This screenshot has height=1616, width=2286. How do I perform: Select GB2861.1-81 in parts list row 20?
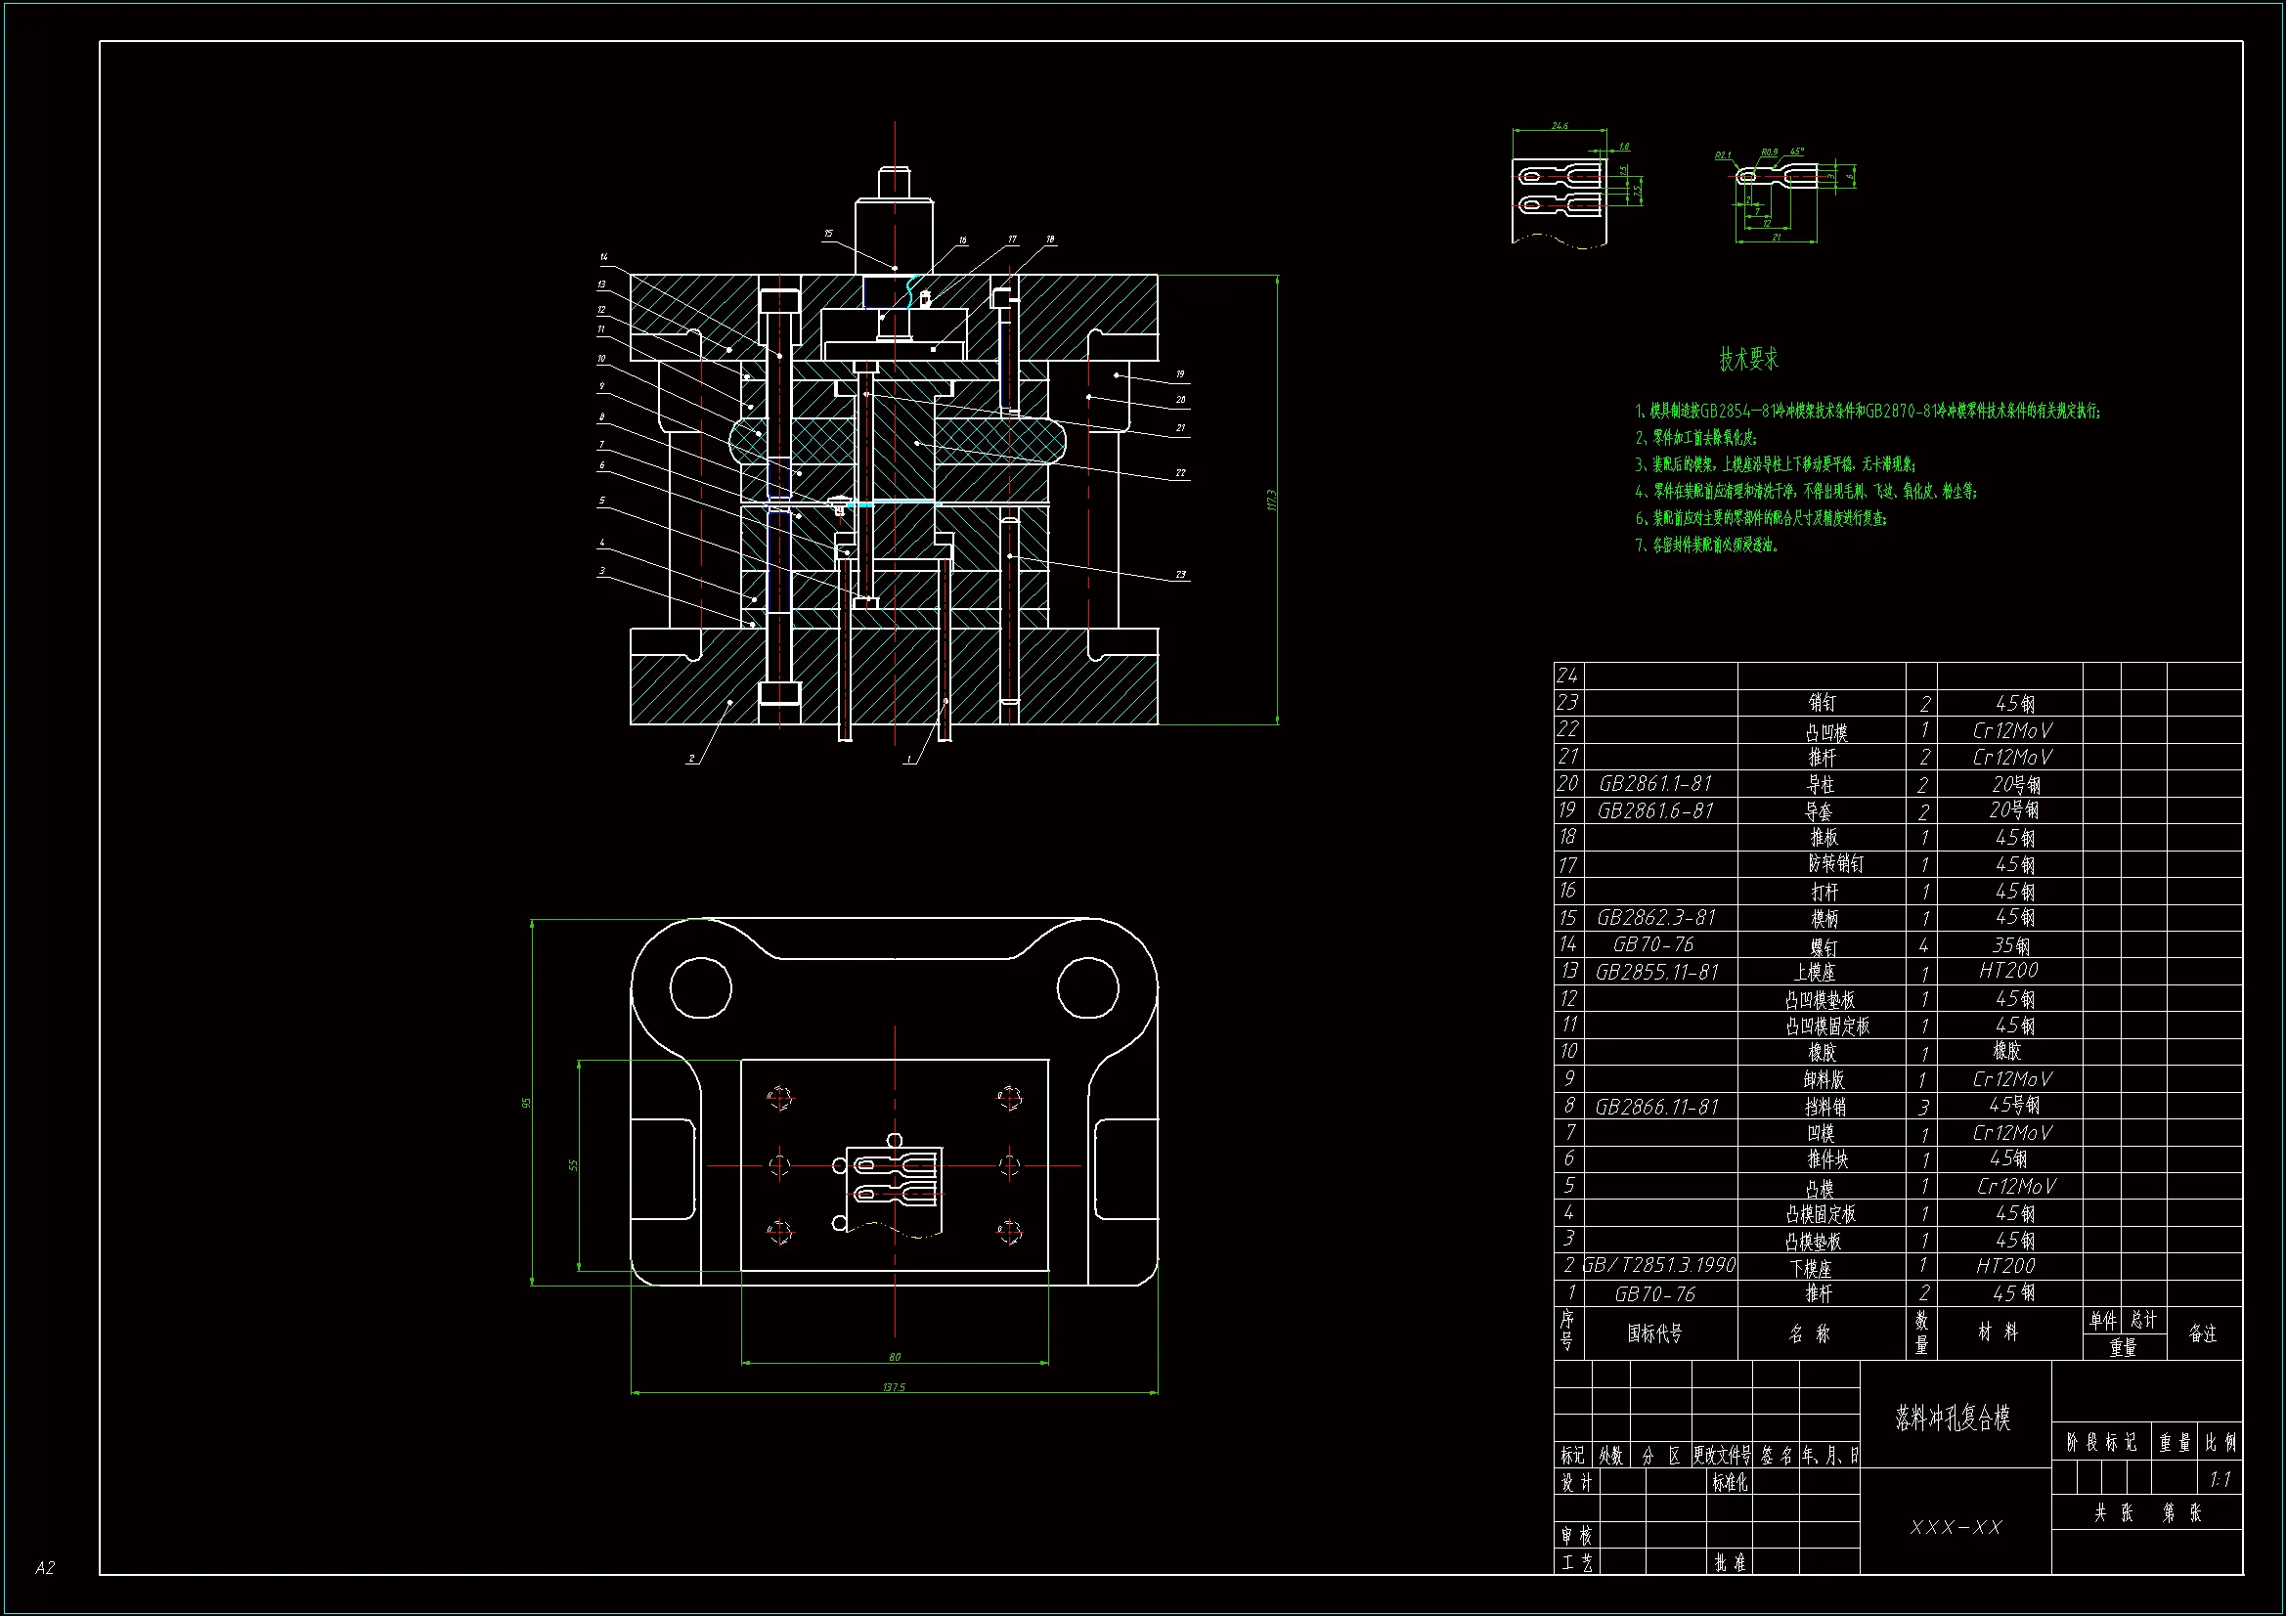(x=1654, y=784)
